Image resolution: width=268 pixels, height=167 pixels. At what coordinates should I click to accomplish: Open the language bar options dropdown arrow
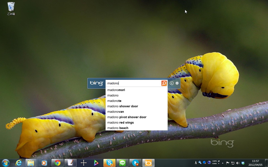(x=219, y=164)
